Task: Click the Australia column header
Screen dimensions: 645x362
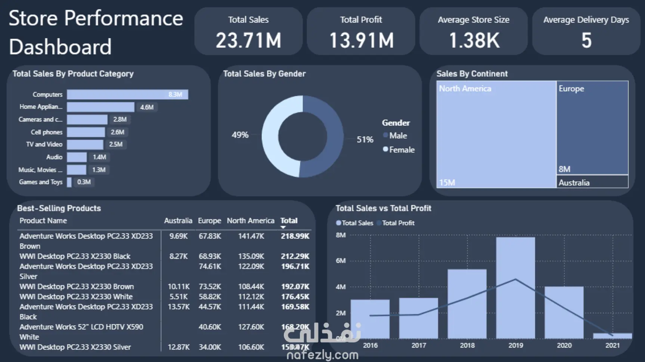Action: click(x=178, y=221)
